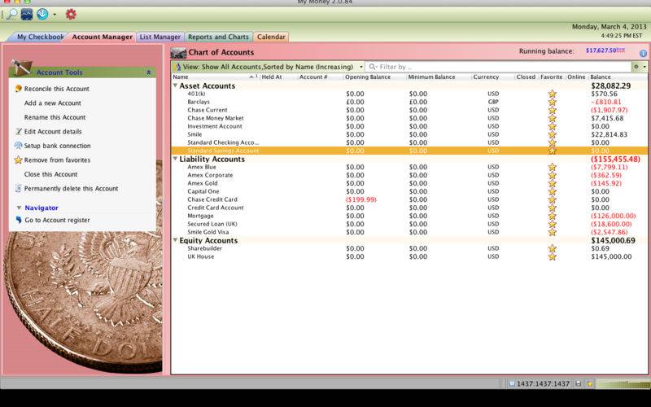
Task: Collapse the Liability Accounts group
Action: click(175, 159)
